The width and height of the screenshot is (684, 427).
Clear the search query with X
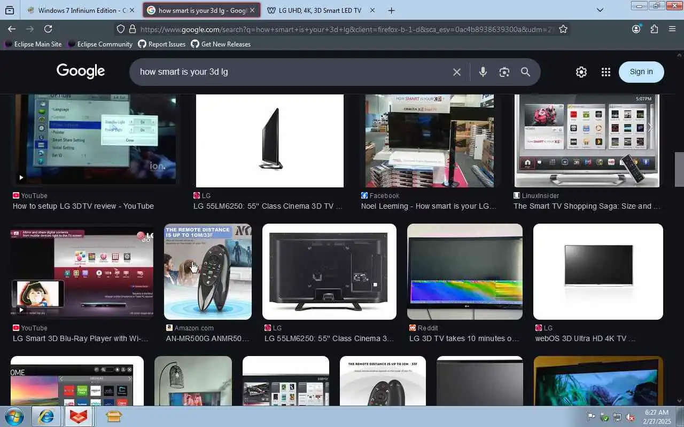[x=456, y=72]
